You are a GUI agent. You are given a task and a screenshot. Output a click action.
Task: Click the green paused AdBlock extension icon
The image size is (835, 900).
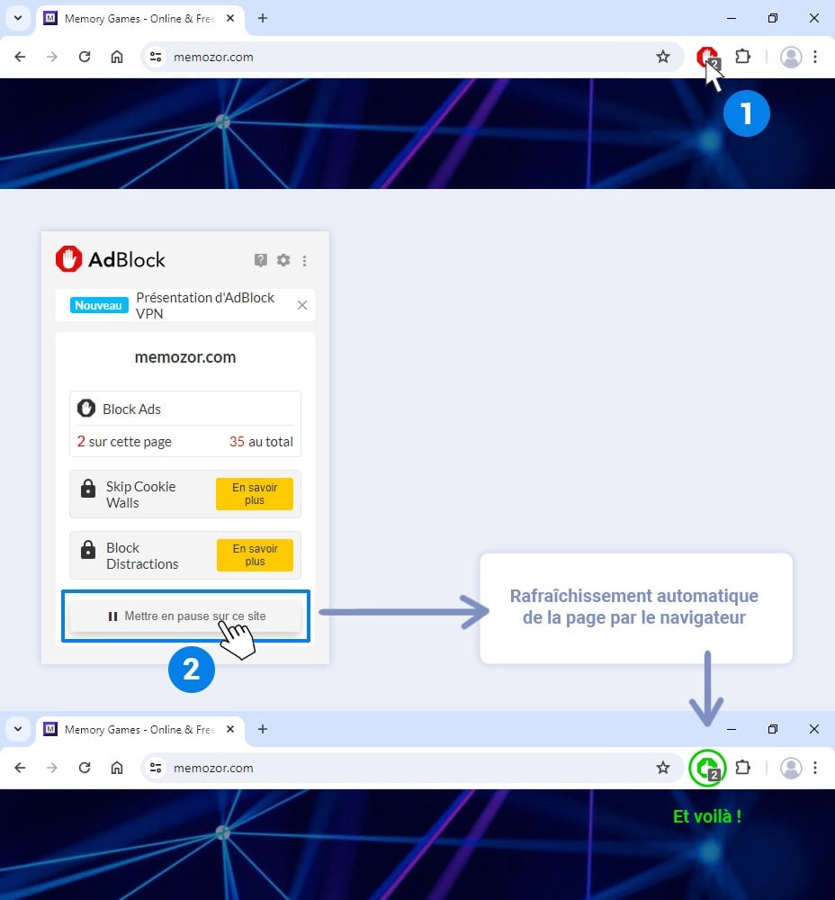(706, 769)
